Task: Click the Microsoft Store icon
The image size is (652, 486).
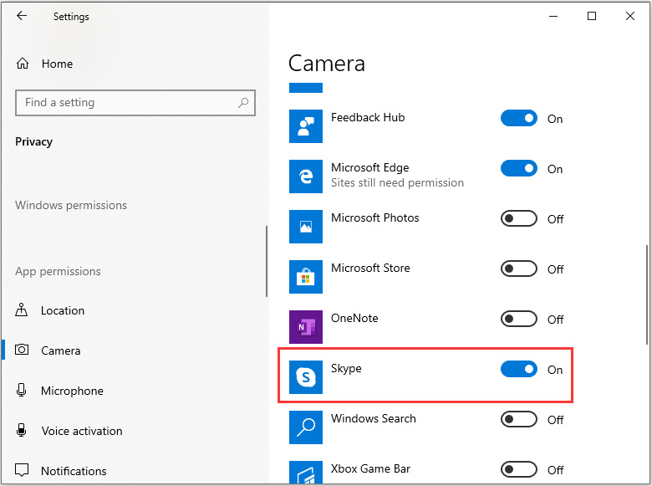Action: [x=305, y=276]
